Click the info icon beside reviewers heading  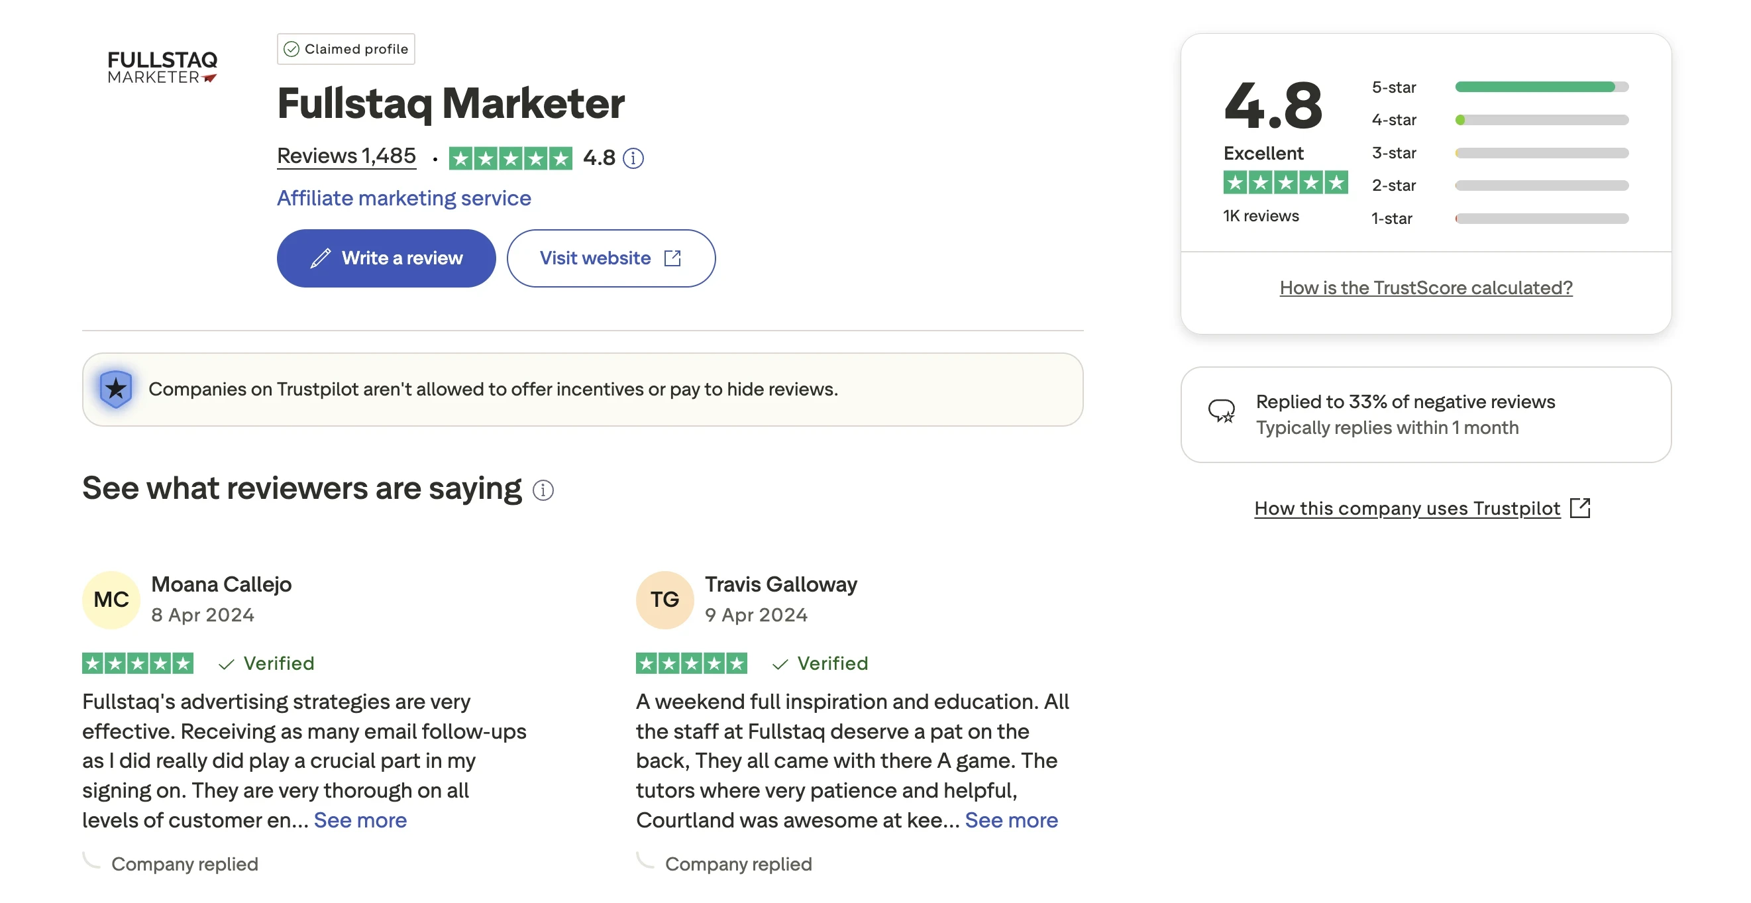tap(543, 490)
